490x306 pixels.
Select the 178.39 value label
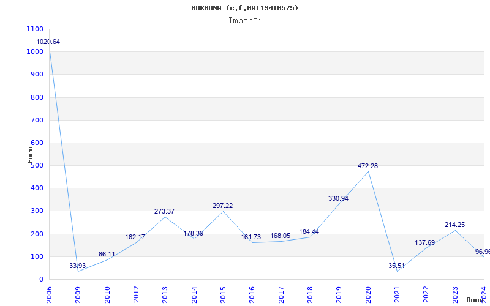[x=193, y=233]
